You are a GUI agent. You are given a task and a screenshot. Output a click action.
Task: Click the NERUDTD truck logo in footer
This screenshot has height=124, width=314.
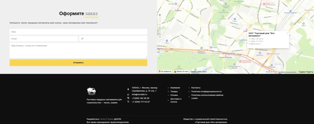click(91, 92)
